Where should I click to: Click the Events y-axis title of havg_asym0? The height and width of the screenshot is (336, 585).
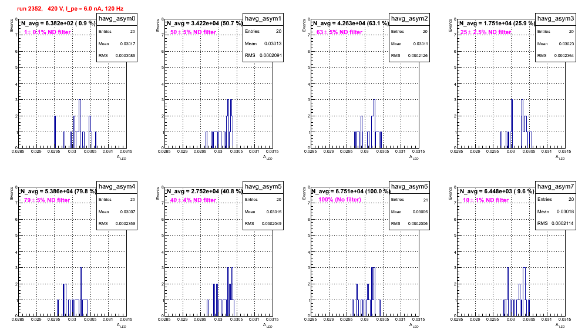point(12,25)
